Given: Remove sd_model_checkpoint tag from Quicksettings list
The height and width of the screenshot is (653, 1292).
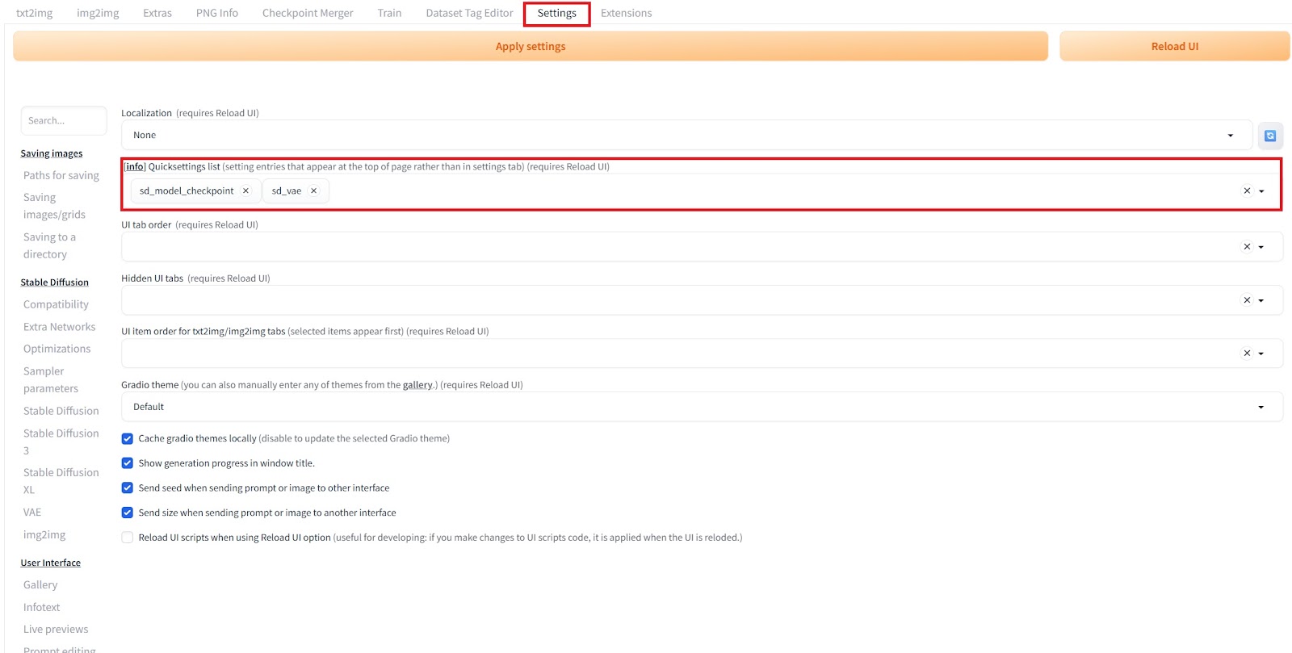Looking at the screenshot, I should 245,191.
